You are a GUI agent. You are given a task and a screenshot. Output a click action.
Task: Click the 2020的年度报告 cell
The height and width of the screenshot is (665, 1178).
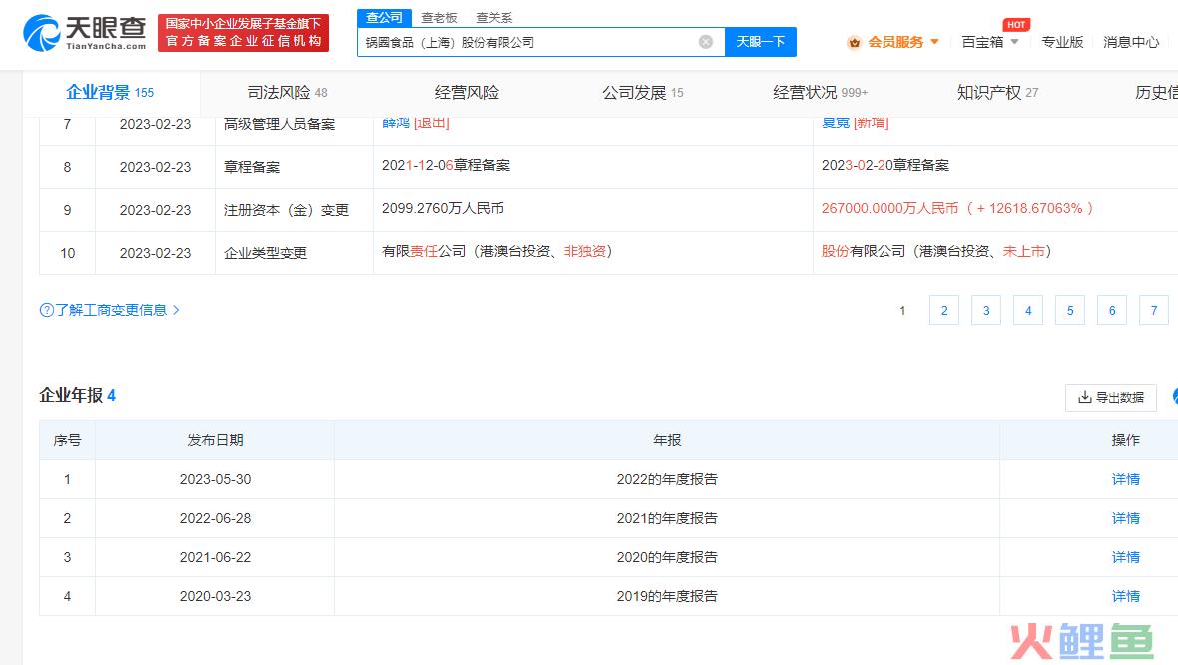pyautogui.click(x=667, y=557)
